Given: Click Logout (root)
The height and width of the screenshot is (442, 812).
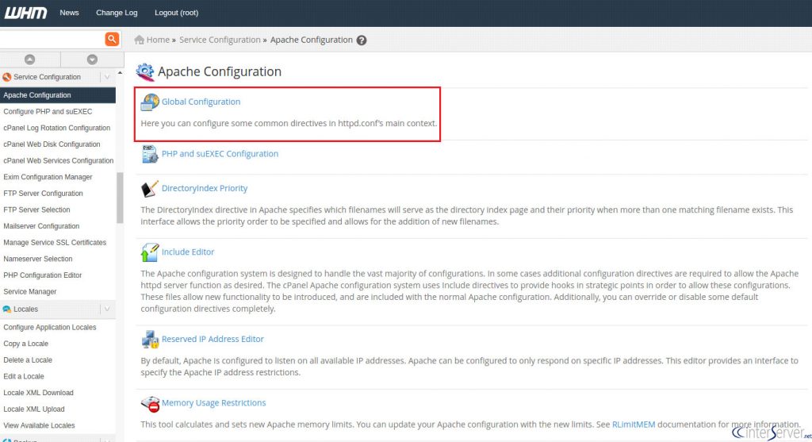Looking at the screenshot, I should (x=177, y=13).
